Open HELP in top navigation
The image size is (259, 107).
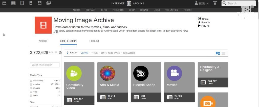(x=132, y=10)
